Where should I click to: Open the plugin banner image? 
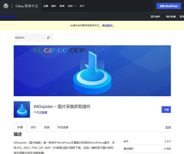[x=92, y=71]
